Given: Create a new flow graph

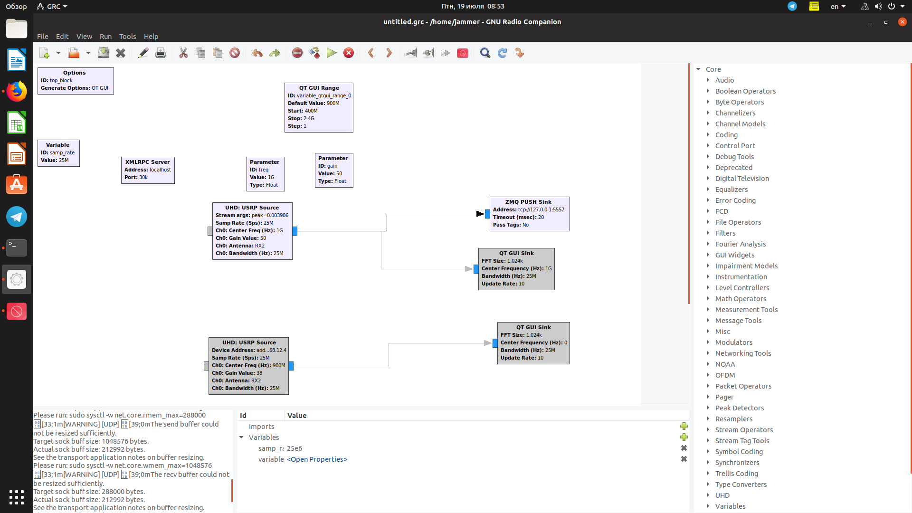Looking at the screenshot, I should click(x=45, y=53).
